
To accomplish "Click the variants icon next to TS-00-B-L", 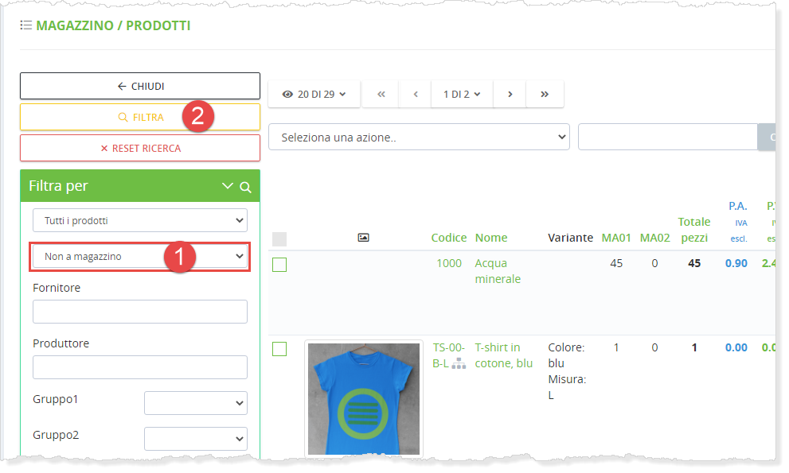I will tap(459, 363).
